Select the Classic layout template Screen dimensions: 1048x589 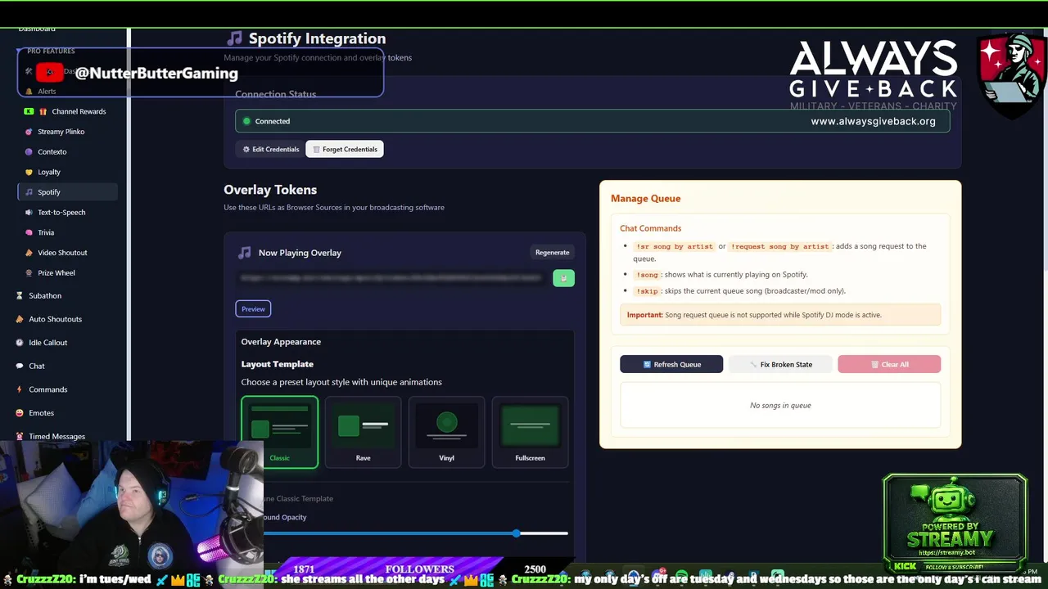pos(279,432)
